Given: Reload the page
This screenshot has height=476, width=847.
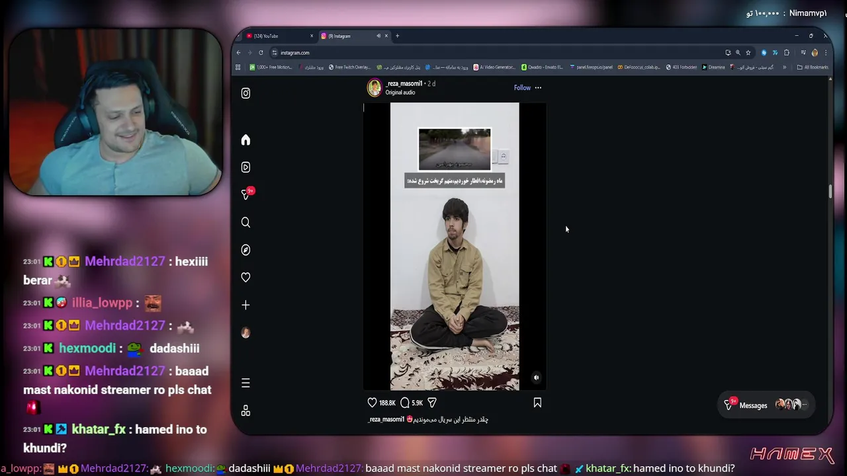Looking at the screenshot, I should tap(261, 53).
